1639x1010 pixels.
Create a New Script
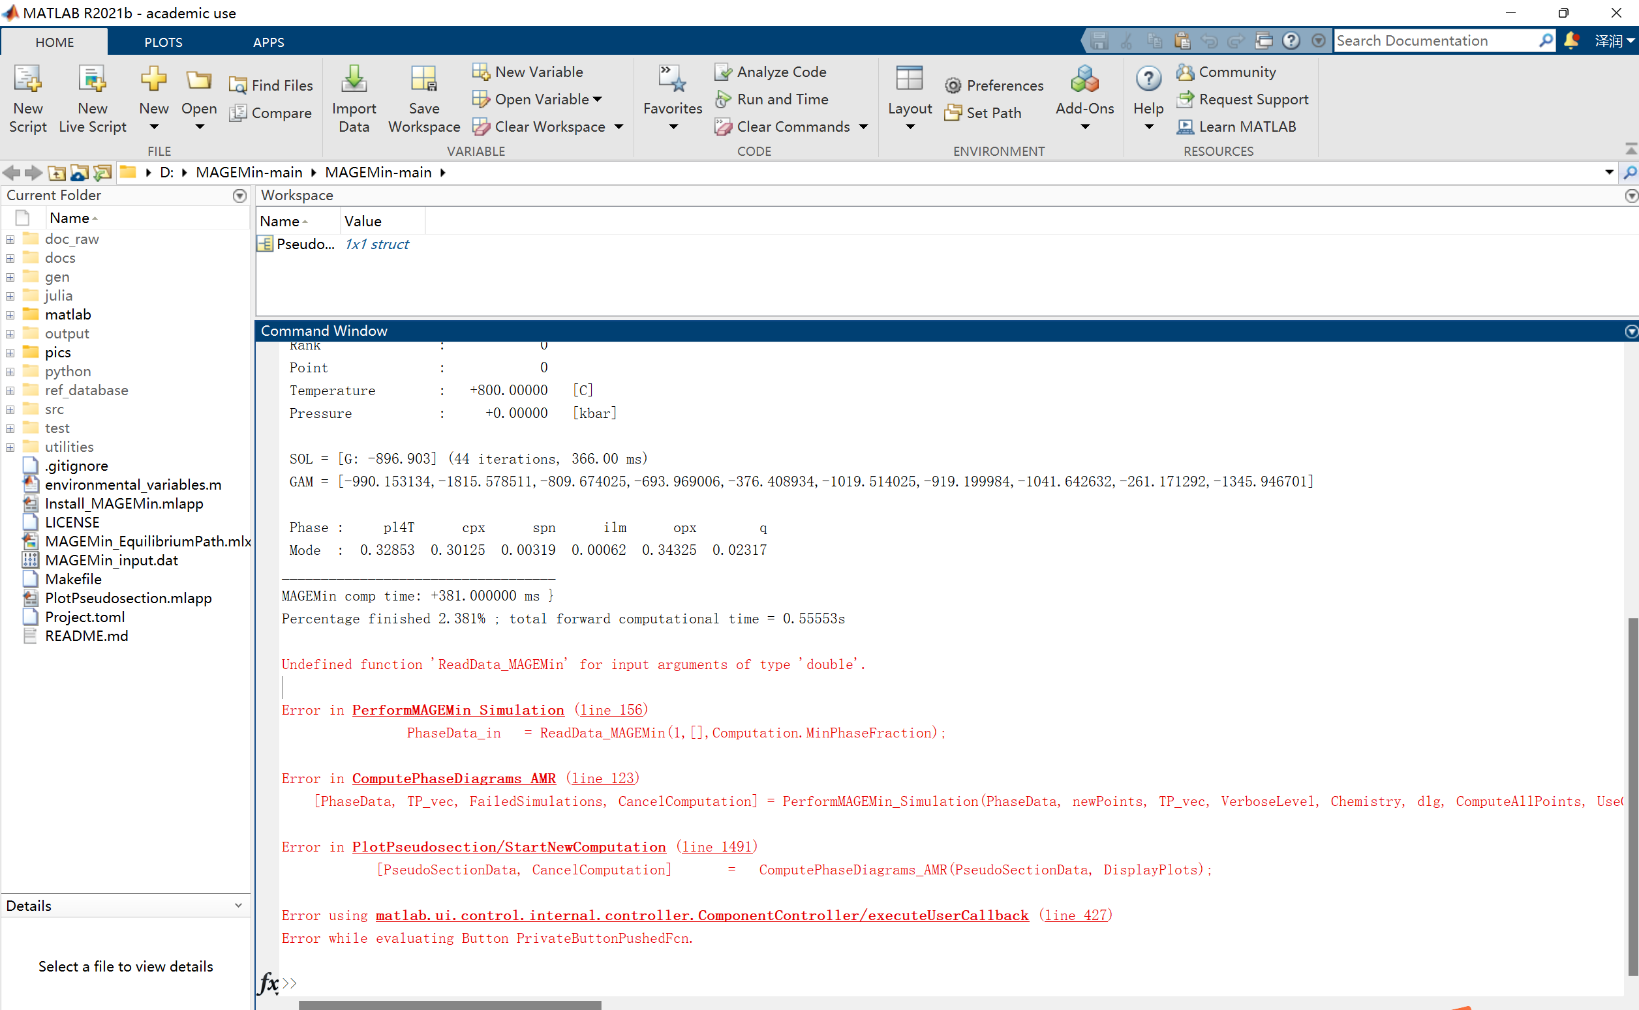27,98
